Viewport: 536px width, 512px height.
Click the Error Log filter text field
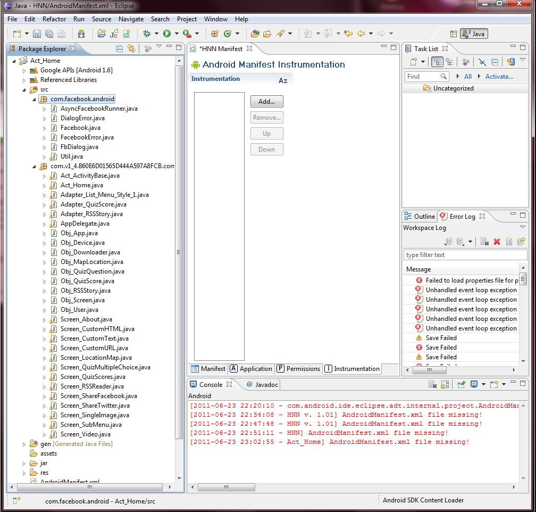464,255
